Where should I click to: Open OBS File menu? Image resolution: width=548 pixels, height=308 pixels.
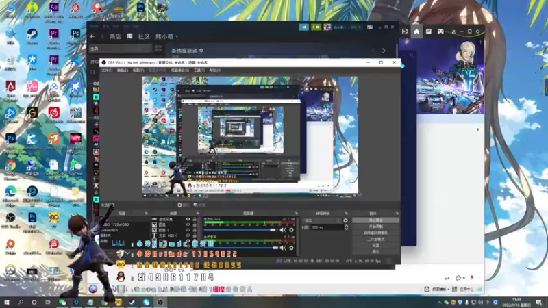coord(107,70)
